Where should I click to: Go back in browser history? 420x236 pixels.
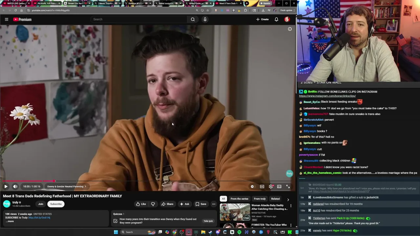click(x=4, y=10)
